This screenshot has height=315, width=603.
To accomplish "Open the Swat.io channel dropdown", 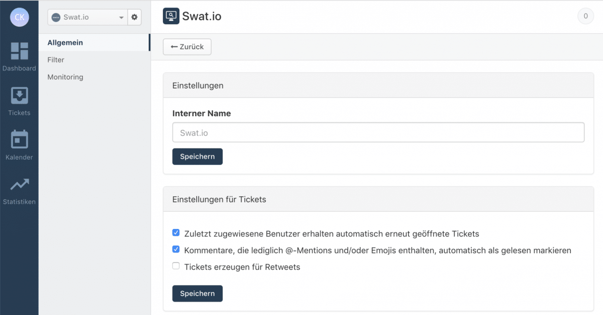I will (87, 17).
